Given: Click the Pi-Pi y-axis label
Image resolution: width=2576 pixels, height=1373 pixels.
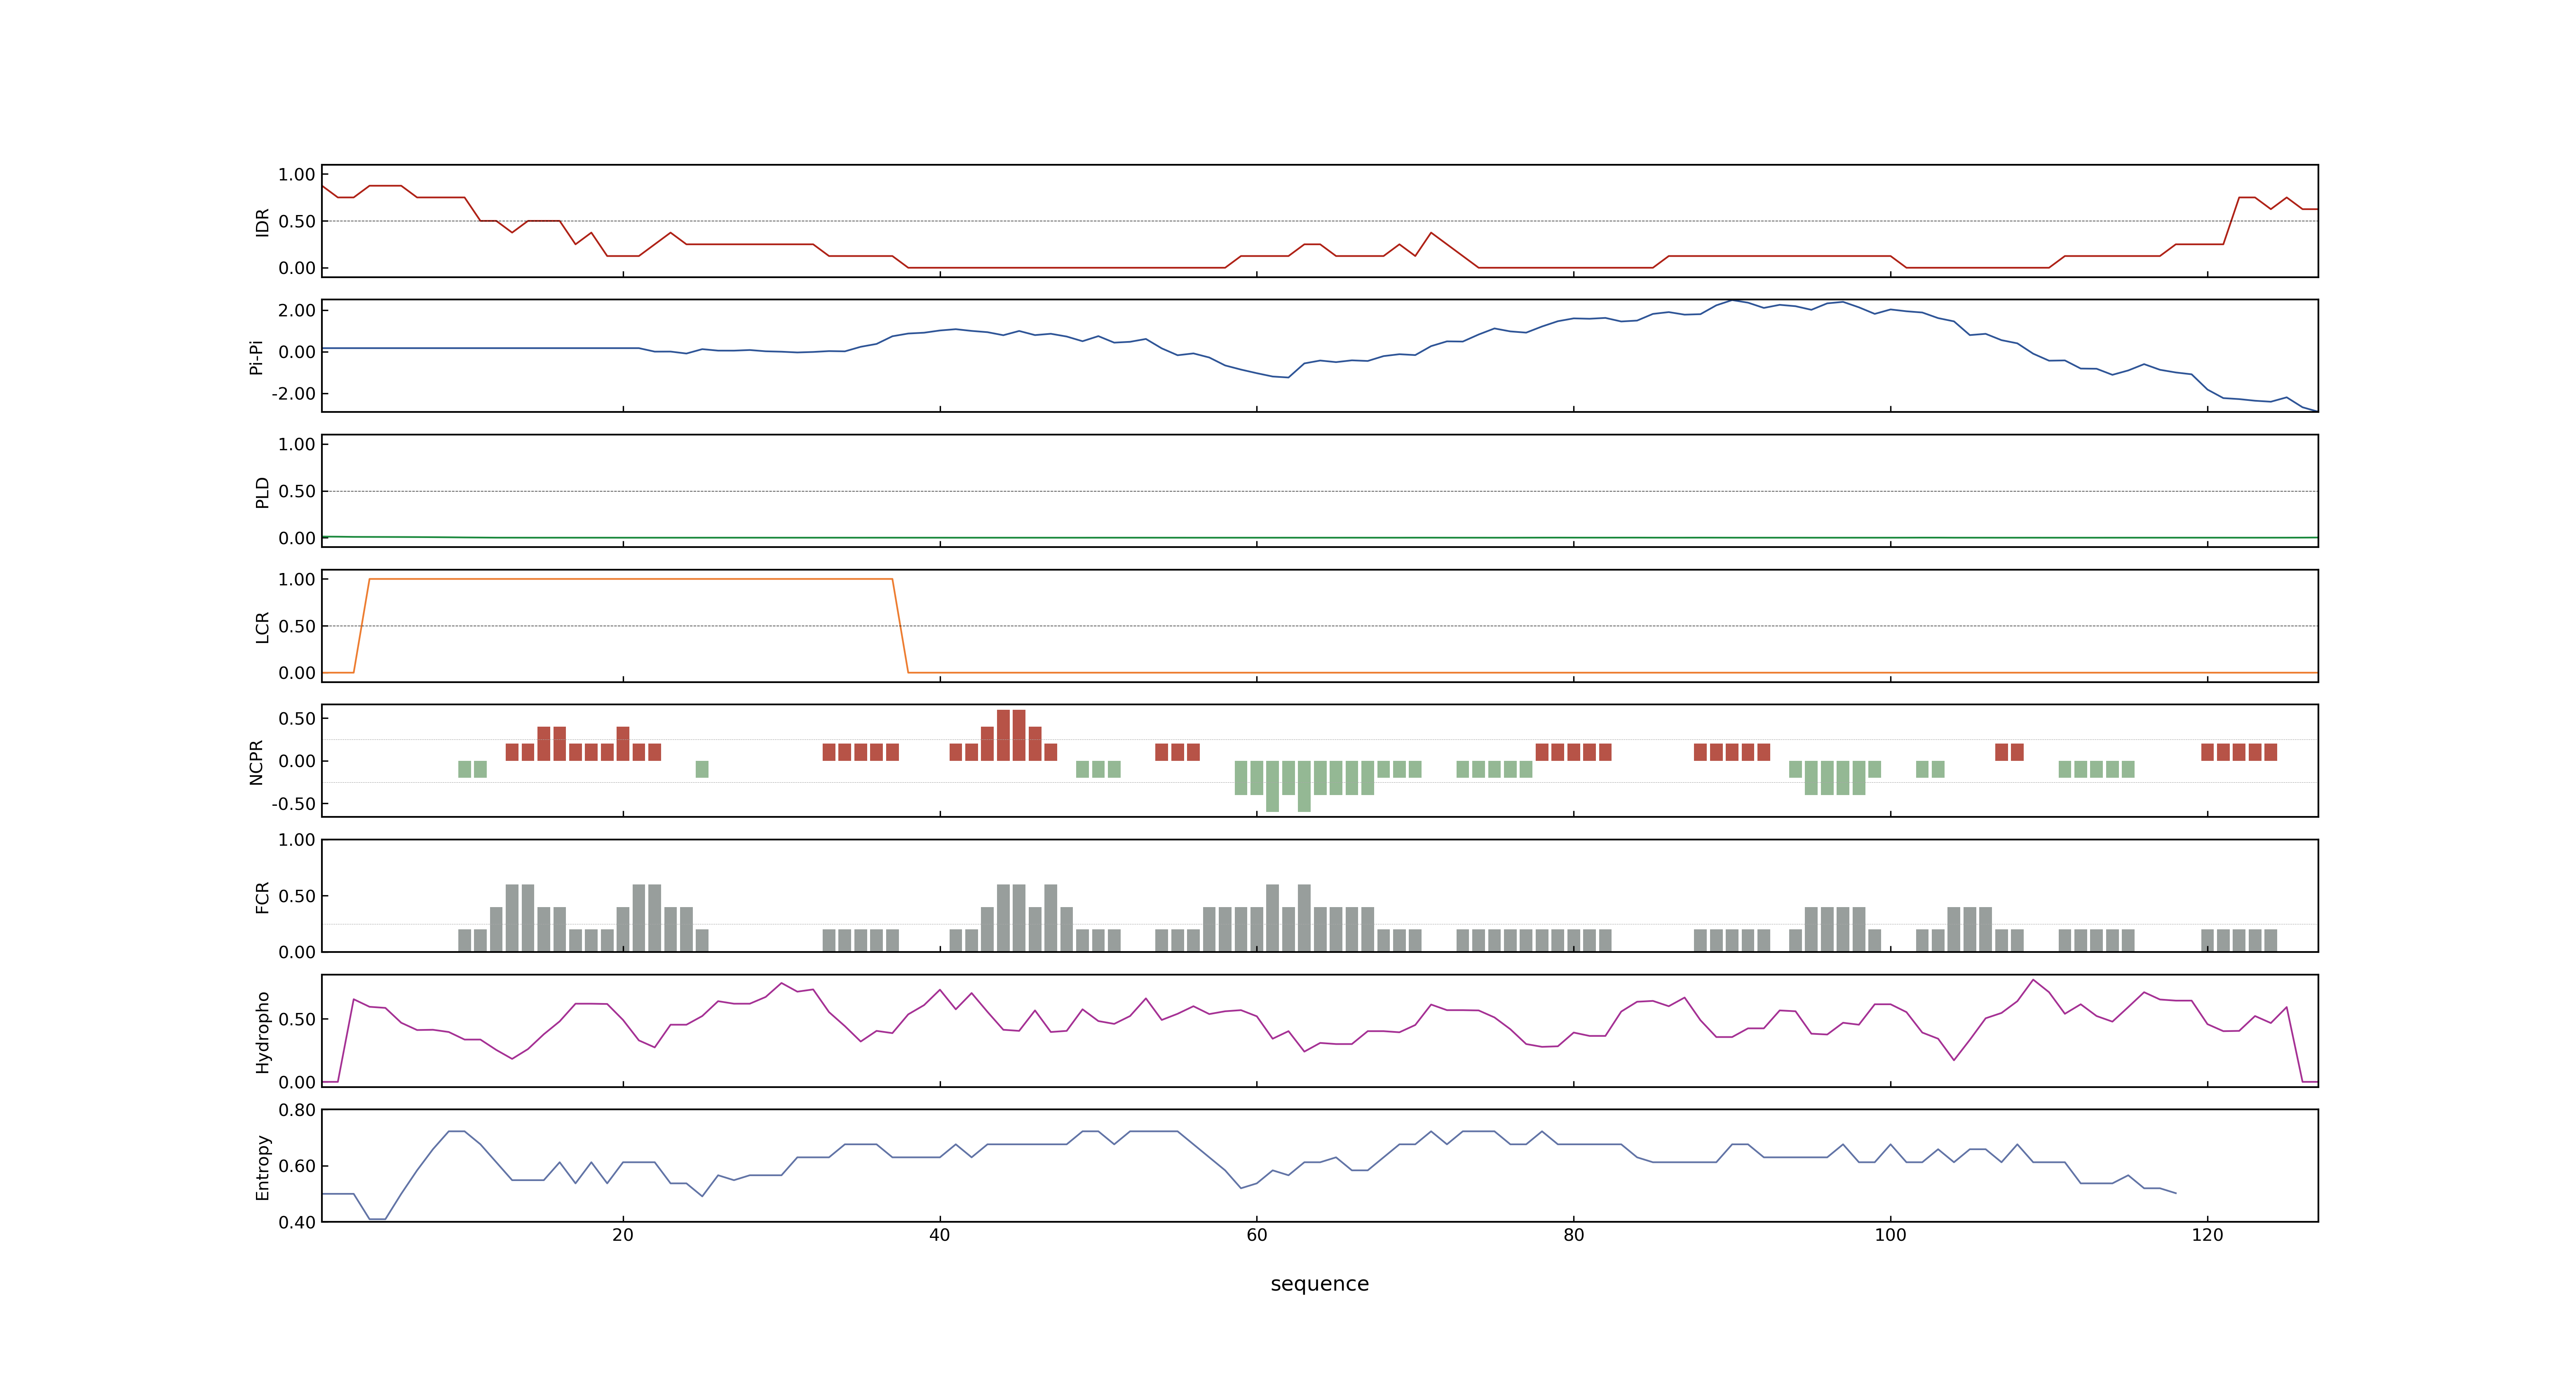Looking at the screenshot, I should pyautogui.click(x=256, y=357).
